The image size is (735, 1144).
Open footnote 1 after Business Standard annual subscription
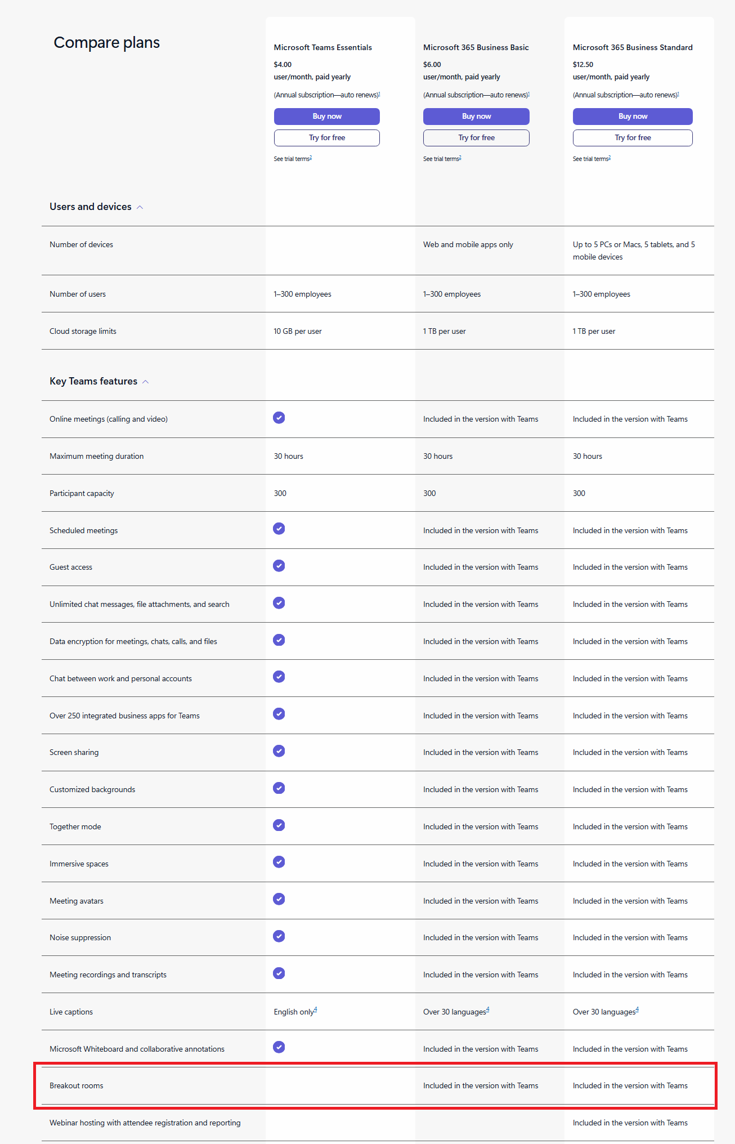[678, 93]
